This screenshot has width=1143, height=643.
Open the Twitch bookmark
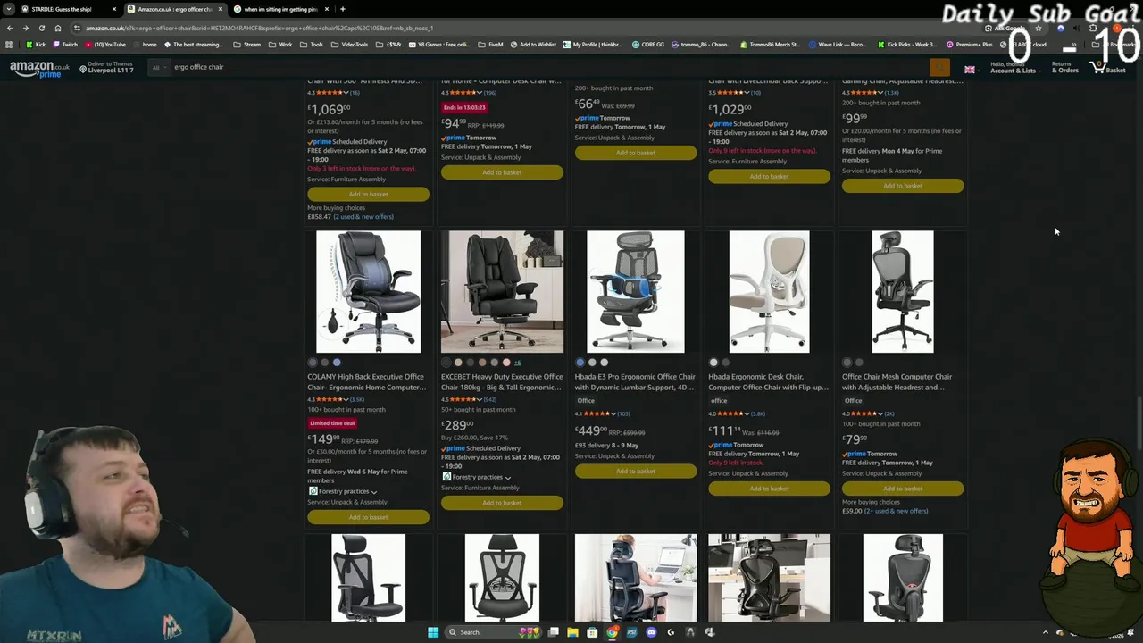65,45
